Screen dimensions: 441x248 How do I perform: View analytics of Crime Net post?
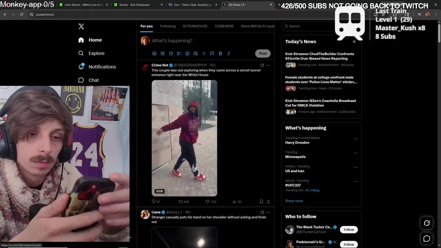pyautogui.click(x=237, y=201)
